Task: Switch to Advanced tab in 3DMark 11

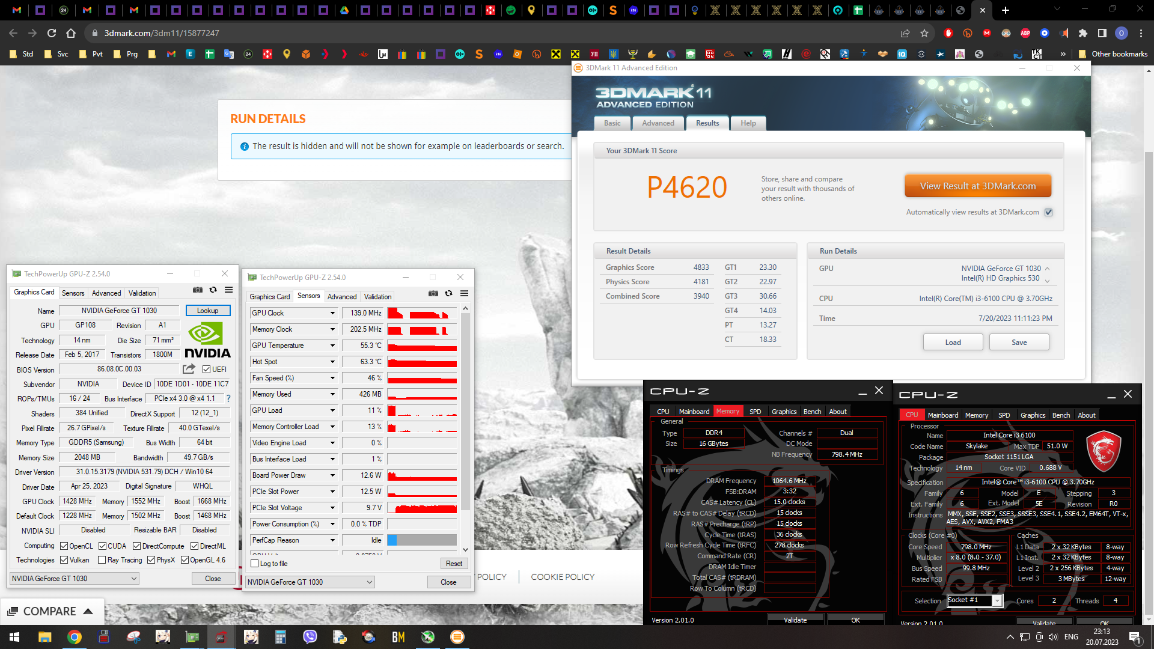Action: pyautogui.click(x=658, y=123)
